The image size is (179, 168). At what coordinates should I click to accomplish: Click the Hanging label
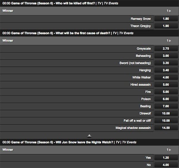(145, 70)
